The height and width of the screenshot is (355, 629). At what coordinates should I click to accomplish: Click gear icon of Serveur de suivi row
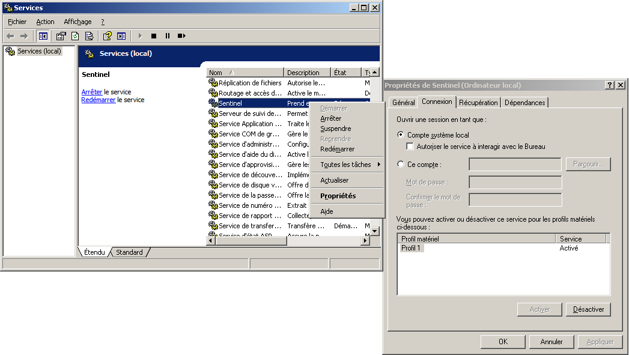213,114
